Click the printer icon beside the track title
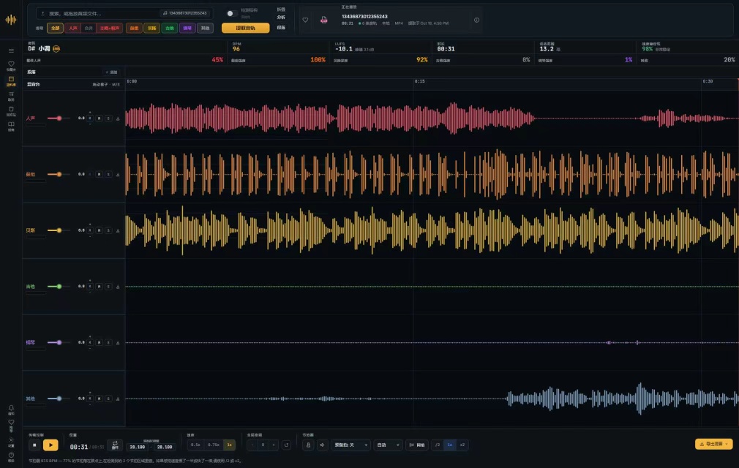 tap(324, 20)
